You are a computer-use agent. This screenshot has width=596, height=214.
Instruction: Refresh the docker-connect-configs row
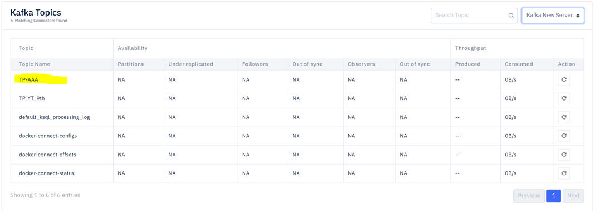click(564, 136)
